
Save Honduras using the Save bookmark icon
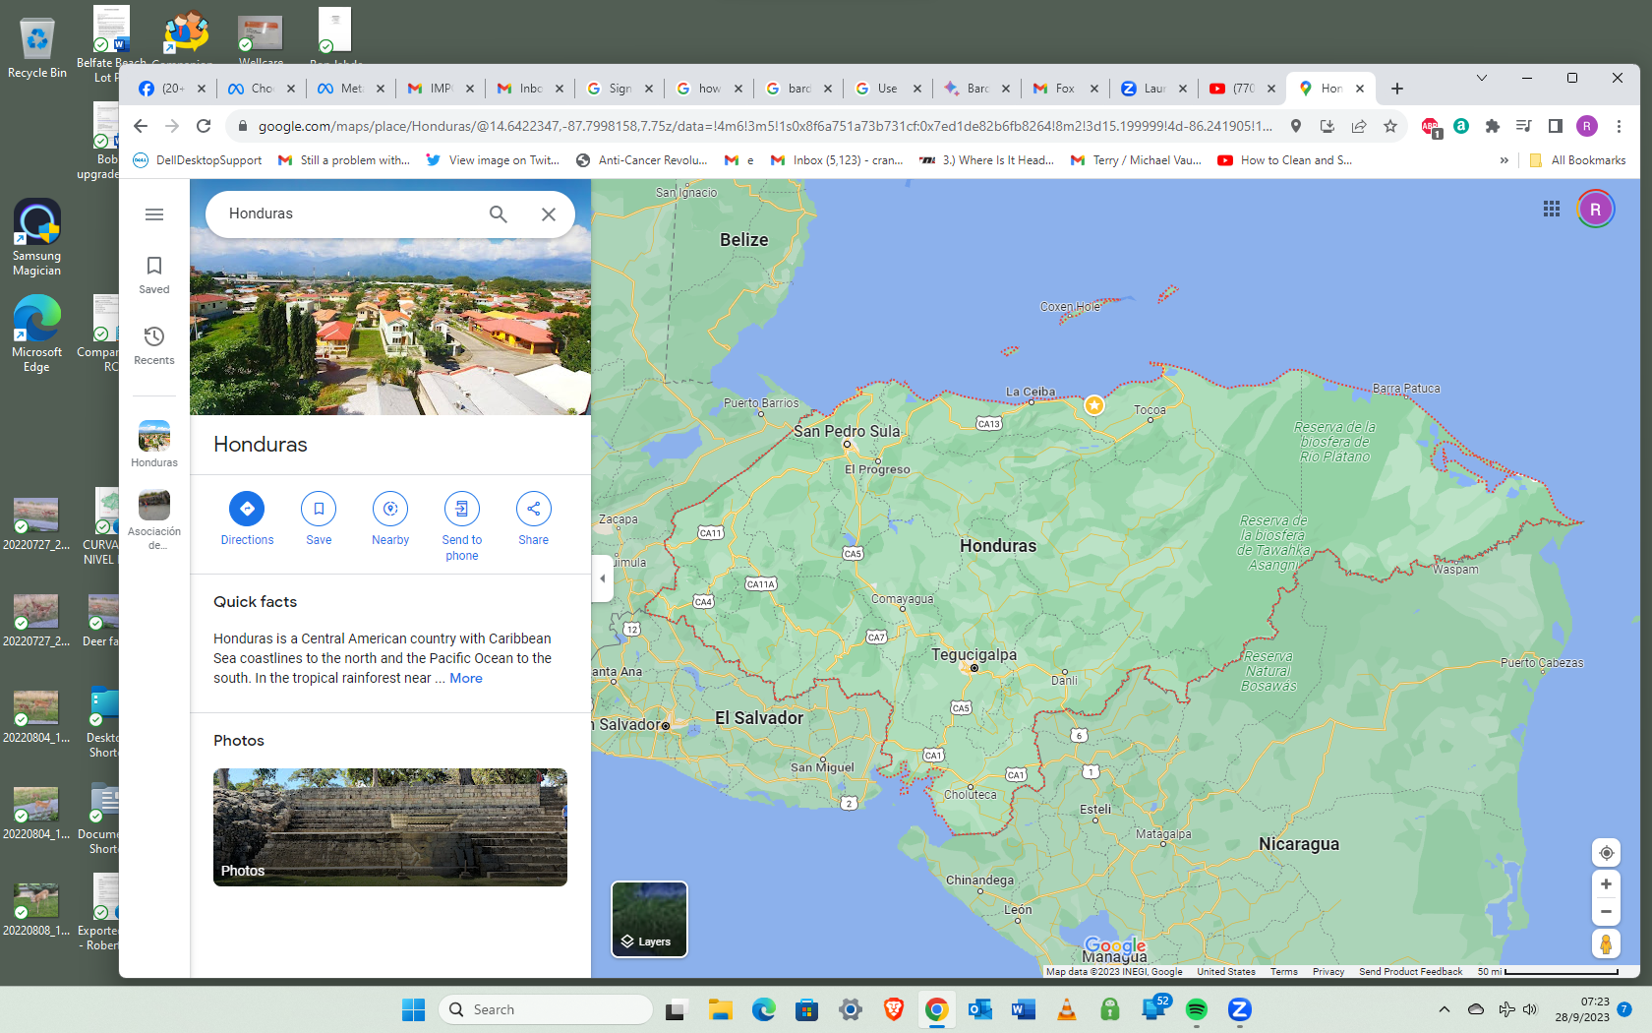[319, 509]
